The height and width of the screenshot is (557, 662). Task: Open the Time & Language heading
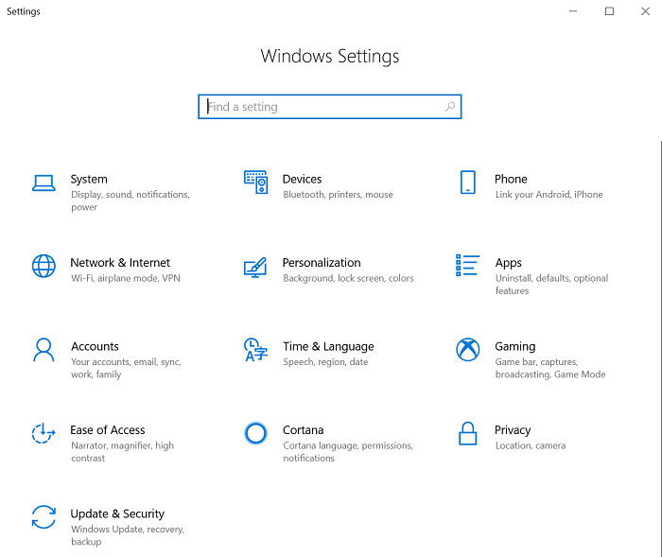328,347
